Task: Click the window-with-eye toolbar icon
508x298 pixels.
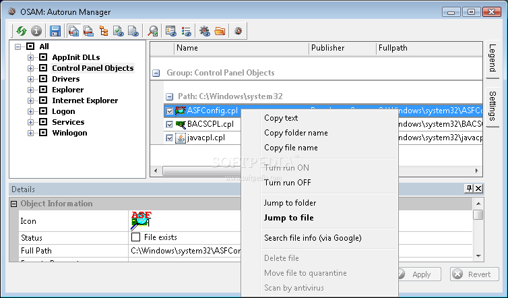Action: (x=170, y=31)
